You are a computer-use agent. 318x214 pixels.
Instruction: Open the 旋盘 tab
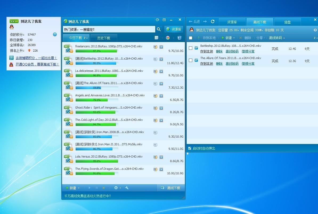(287, 22)
